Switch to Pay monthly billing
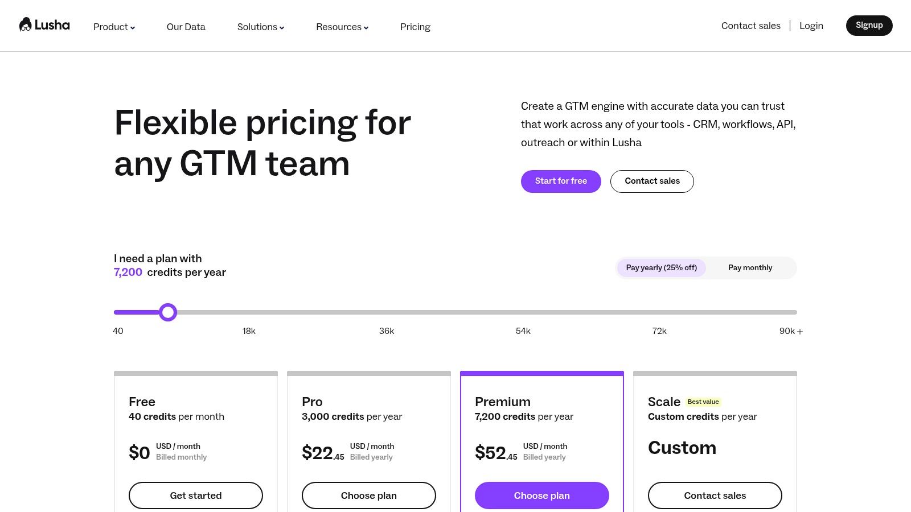 pyautogui.click(x=750, y=268)
